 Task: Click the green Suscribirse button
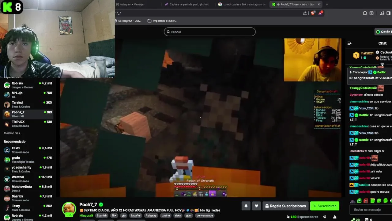tap(325, 206)
